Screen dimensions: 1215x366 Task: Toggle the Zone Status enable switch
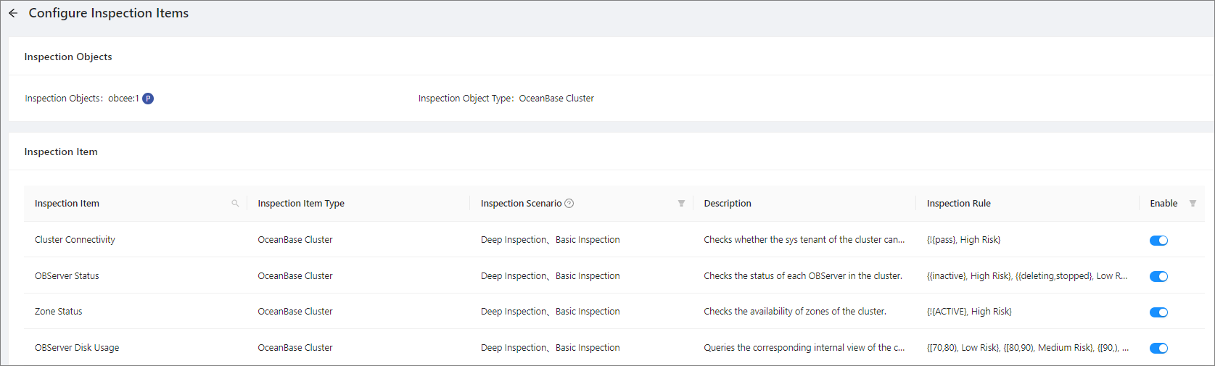coord(1158,312)
